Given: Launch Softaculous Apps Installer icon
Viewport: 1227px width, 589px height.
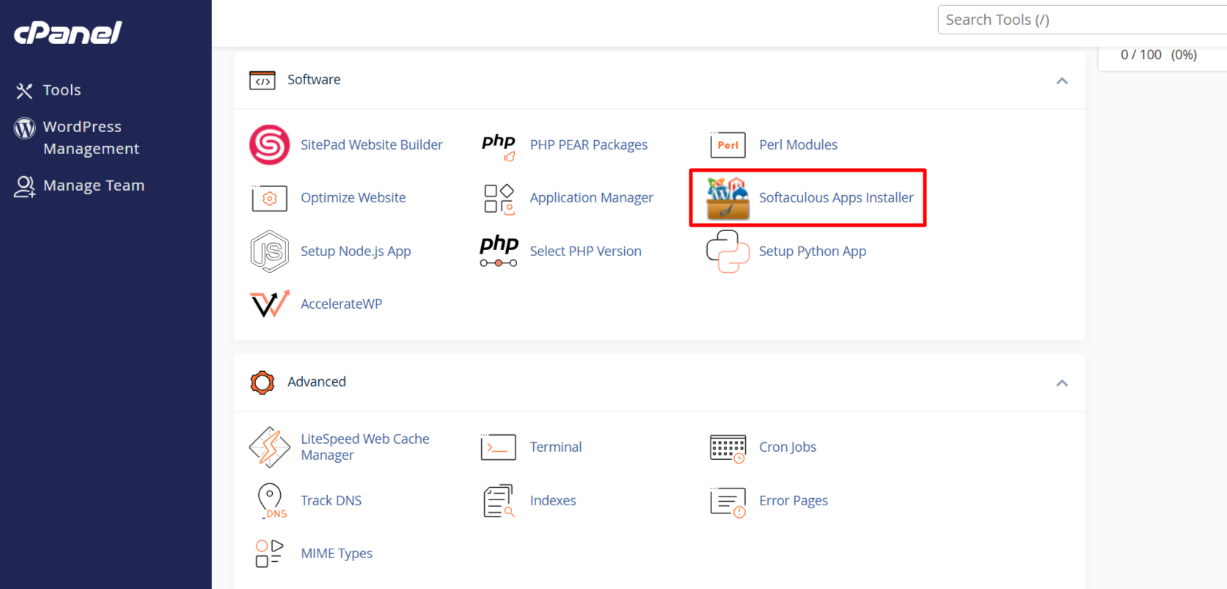Looking at the screenshot, I should coord(728,198).
